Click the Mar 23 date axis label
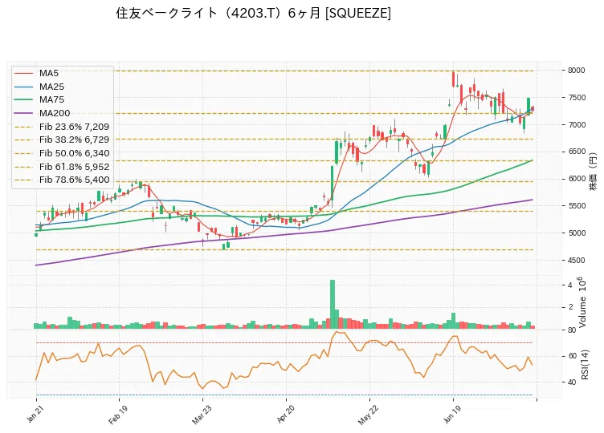 pos(201,415)
